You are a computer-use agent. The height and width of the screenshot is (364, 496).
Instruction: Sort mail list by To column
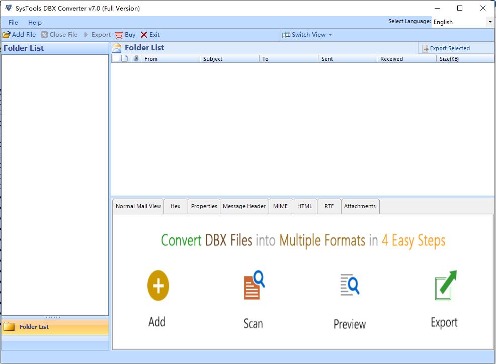pyautogui.click(x=289, y=59)
